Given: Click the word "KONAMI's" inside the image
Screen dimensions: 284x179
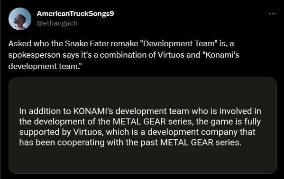Looking at the screenshot, I should [x=93, y=111].
